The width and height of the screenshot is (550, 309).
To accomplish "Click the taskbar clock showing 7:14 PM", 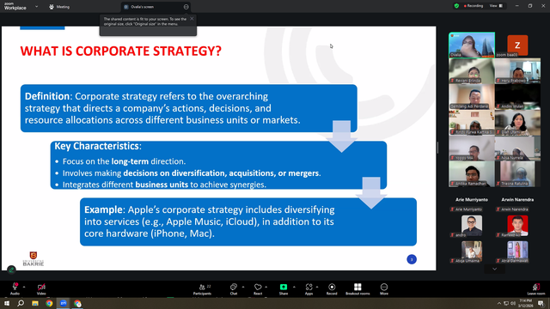I will click(526, 303).
